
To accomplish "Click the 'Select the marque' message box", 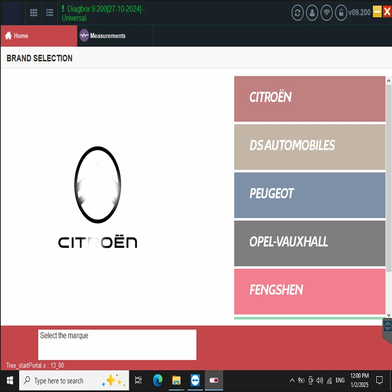I will point(117,345).
